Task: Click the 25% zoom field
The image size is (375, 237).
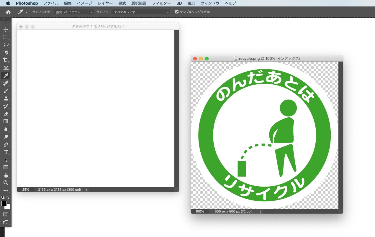Action: [x=26, y=190]
